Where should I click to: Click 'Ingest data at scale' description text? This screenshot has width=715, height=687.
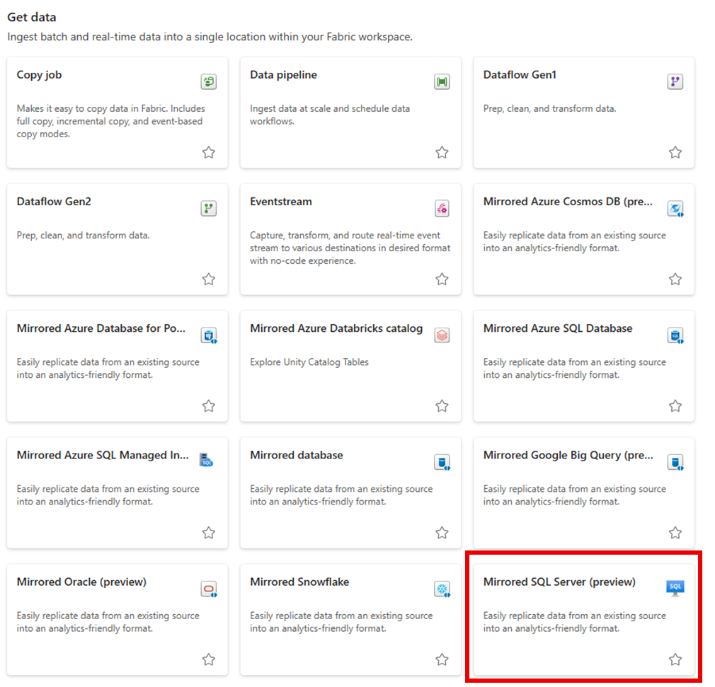(330, 115)
